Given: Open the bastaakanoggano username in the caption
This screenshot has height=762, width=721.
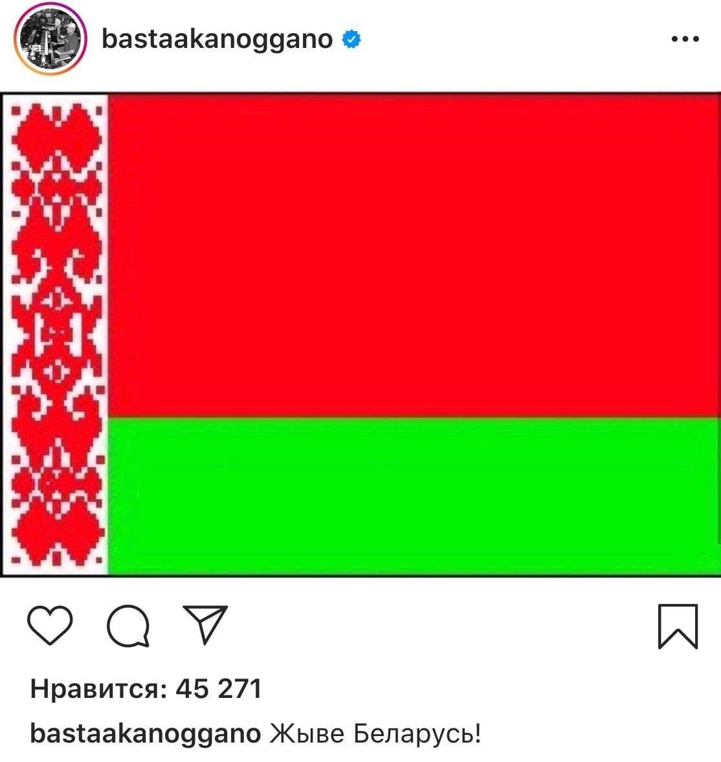Looking at the screenshot, I should 145,734.
